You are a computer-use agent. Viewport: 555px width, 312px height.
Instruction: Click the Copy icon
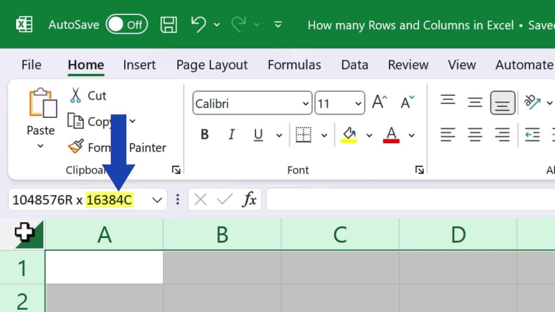76,121
